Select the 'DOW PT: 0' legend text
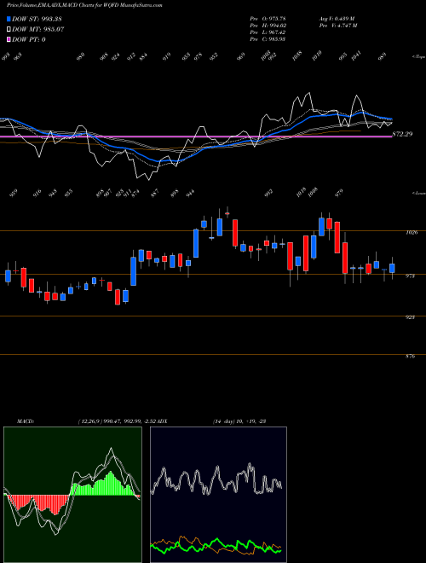 (x=29, y=39)
